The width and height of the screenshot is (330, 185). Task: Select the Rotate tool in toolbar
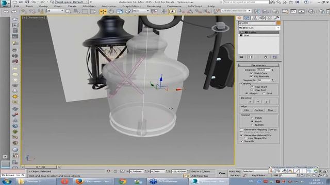111,11
